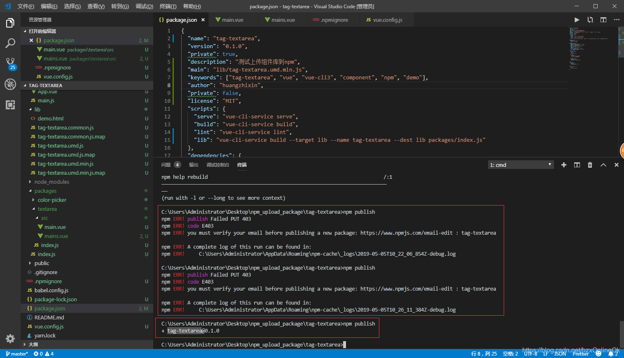
Task: Open Source Control view with 25 badge
Action: pyautogui.click(x=10, y=63)
